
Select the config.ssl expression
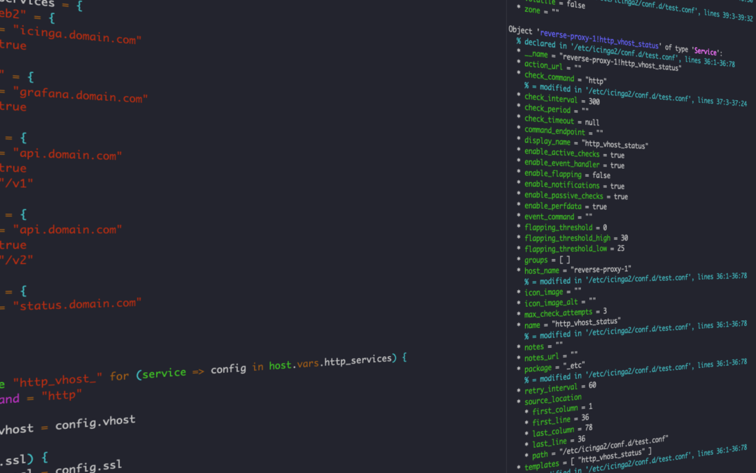pos(88,466)
